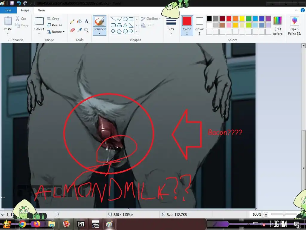The image size is (306, 230).
Task: Select the Fill with color bucket tool
Action: 79,21
